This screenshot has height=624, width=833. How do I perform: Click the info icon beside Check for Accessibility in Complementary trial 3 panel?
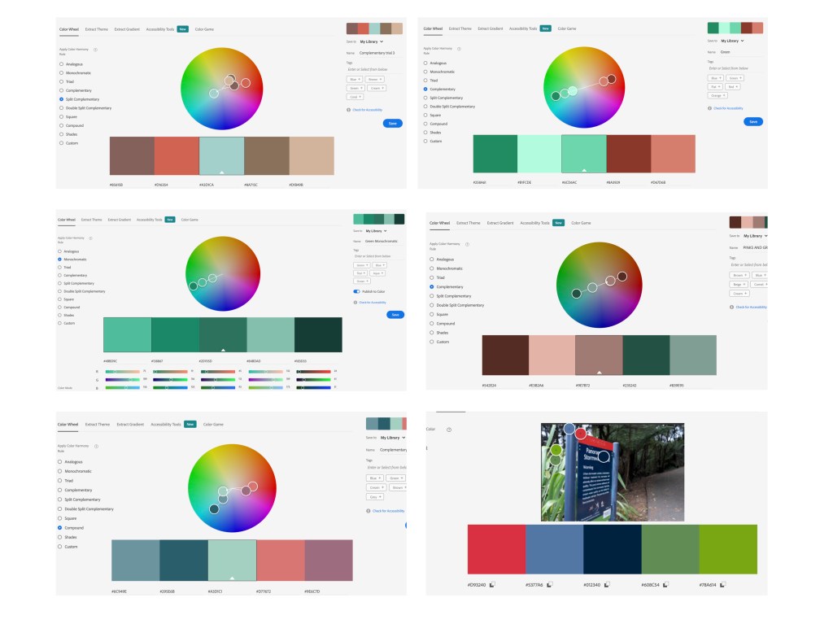tap(348, 109)
